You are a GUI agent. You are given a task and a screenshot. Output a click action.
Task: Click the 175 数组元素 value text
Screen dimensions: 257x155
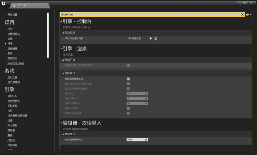134,39
